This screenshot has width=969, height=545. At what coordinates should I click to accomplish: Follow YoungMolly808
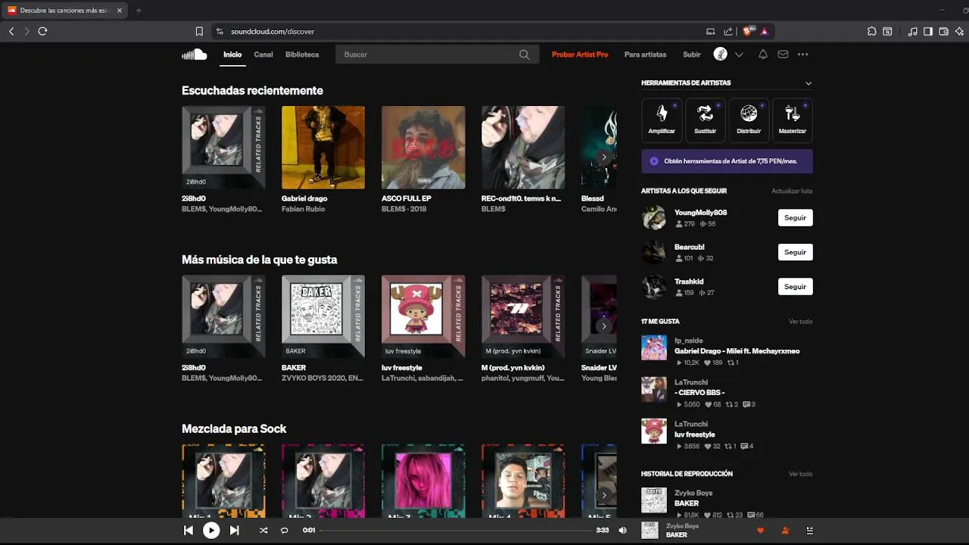click(x=795, y=218)
